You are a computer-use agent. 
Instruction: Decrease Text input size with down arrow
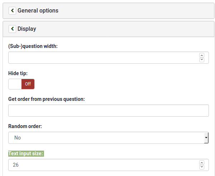click(202, 167)
